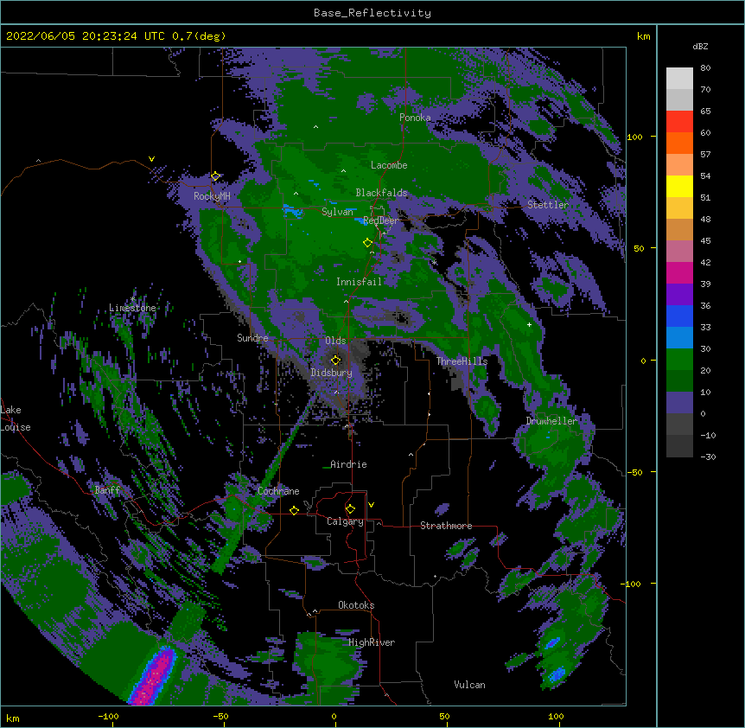Click the blue echo cell near Sylvan
Screen dimensions: 745x728
tap(293, 210)
